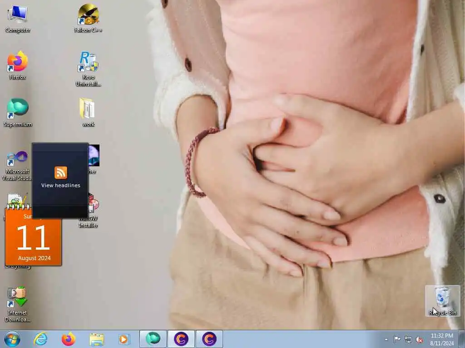Select the Revo Uninstaller shortcut
Image resolution: width=465 pixels, height=348 pixels.
(88, 69)
